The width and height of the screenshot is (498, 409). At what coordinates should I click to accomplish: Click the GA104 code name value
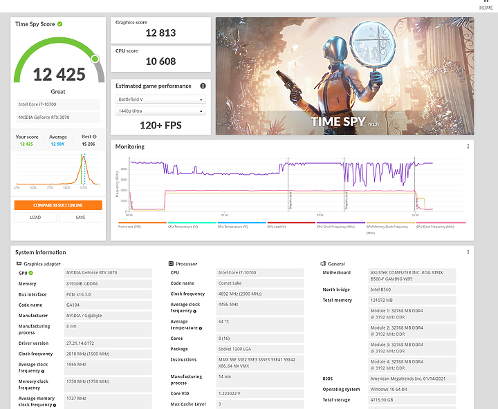(108, 305)
